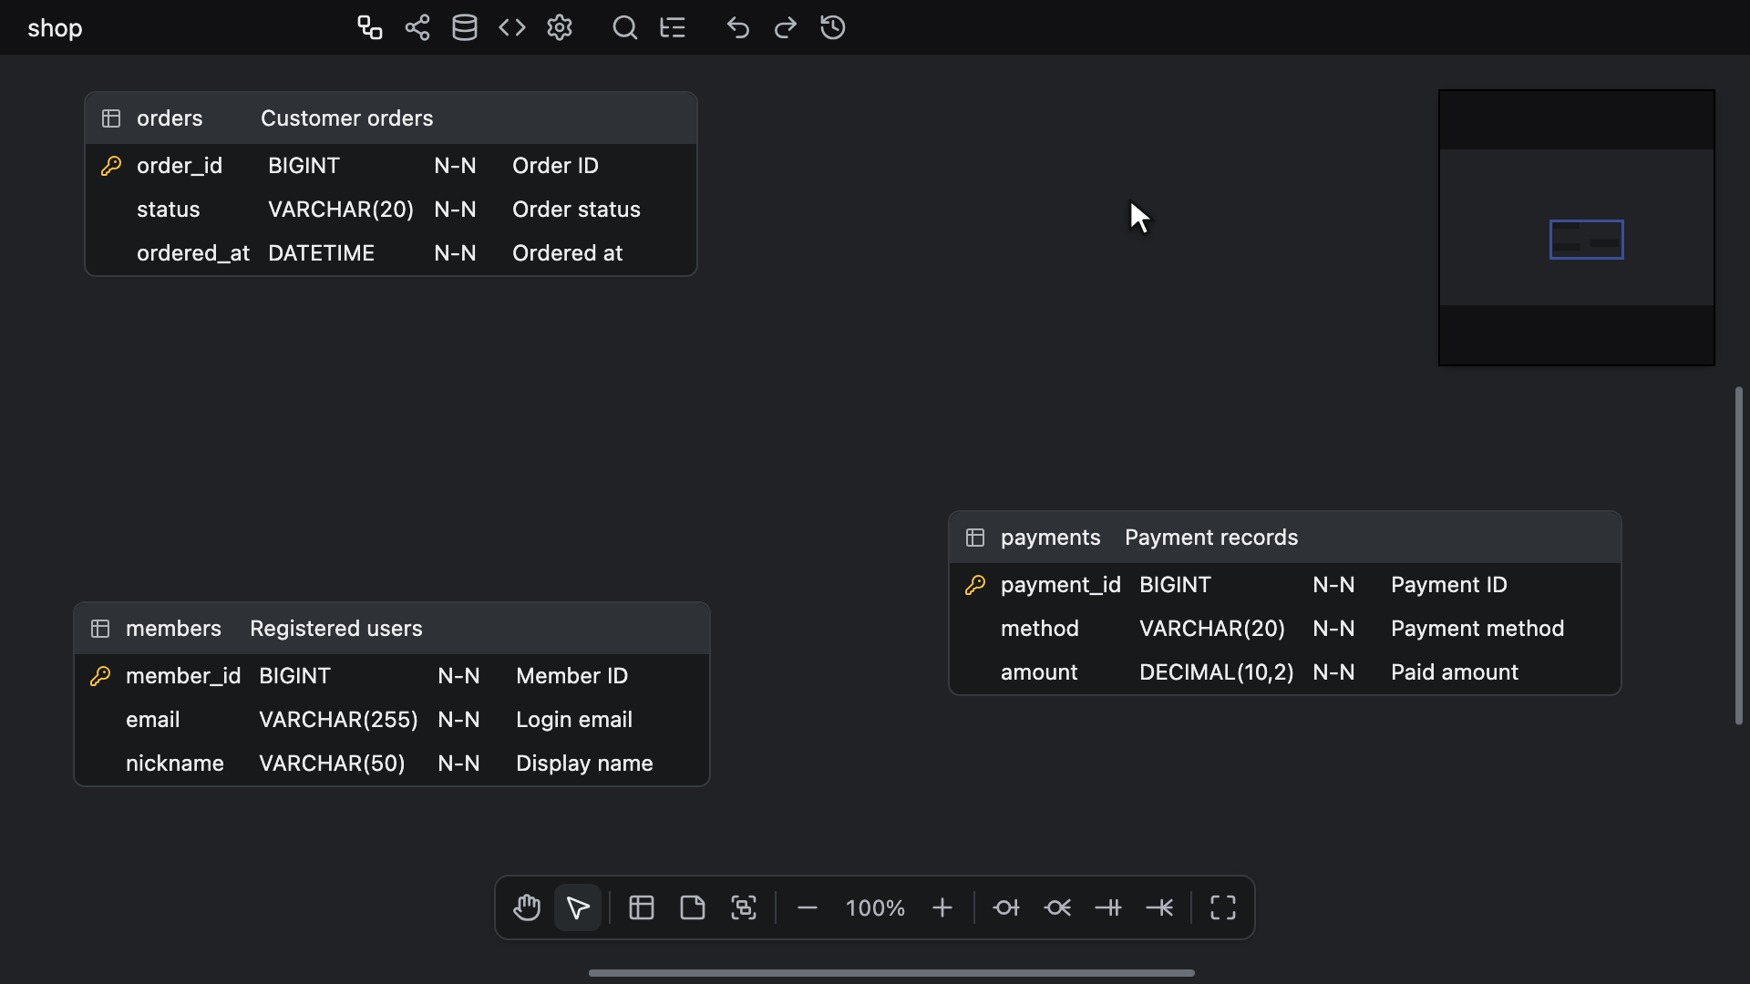Add a memo note from bottom toolbar
Viewport: 1750px width, 984px height.
point(693,907)
